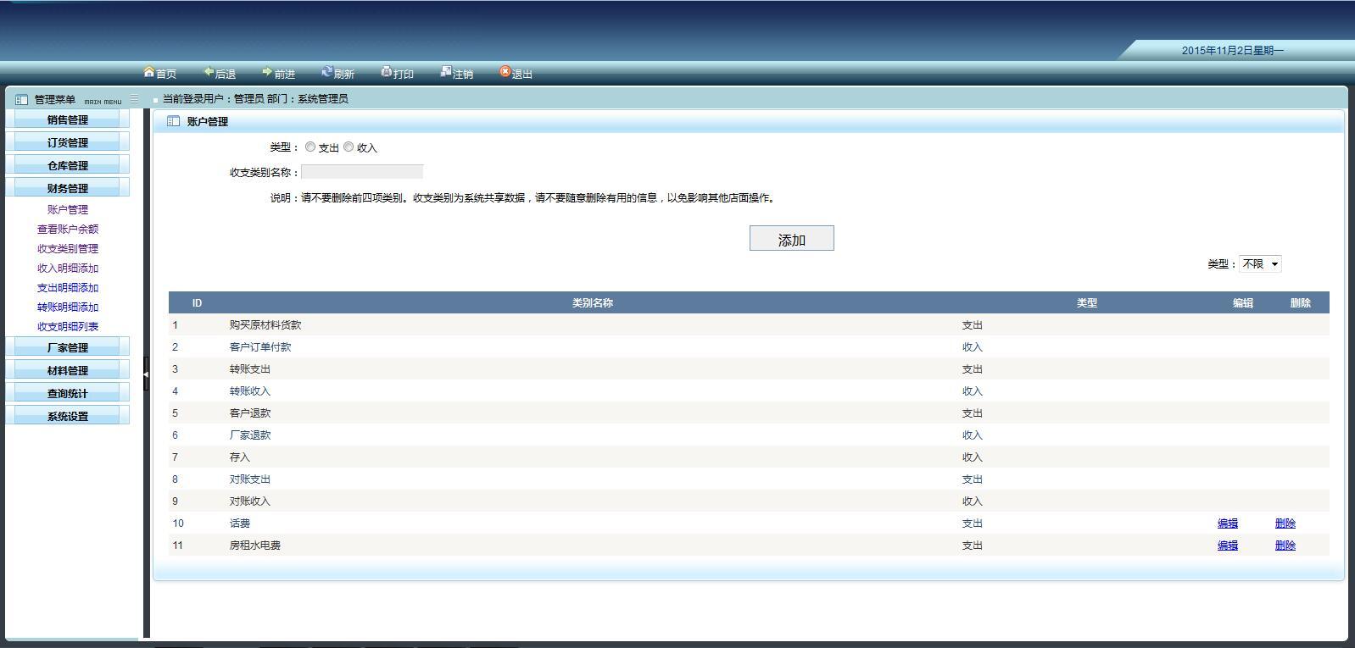This screenshot has width=1355, height=648.
Task: Open 查看账户余额 in the sidebar
Action: coord(68,230)
